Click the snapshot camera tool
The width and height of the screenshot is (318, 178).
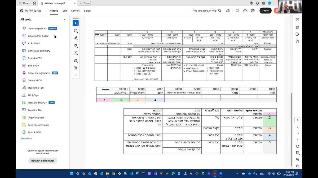(x=76, y=68)
